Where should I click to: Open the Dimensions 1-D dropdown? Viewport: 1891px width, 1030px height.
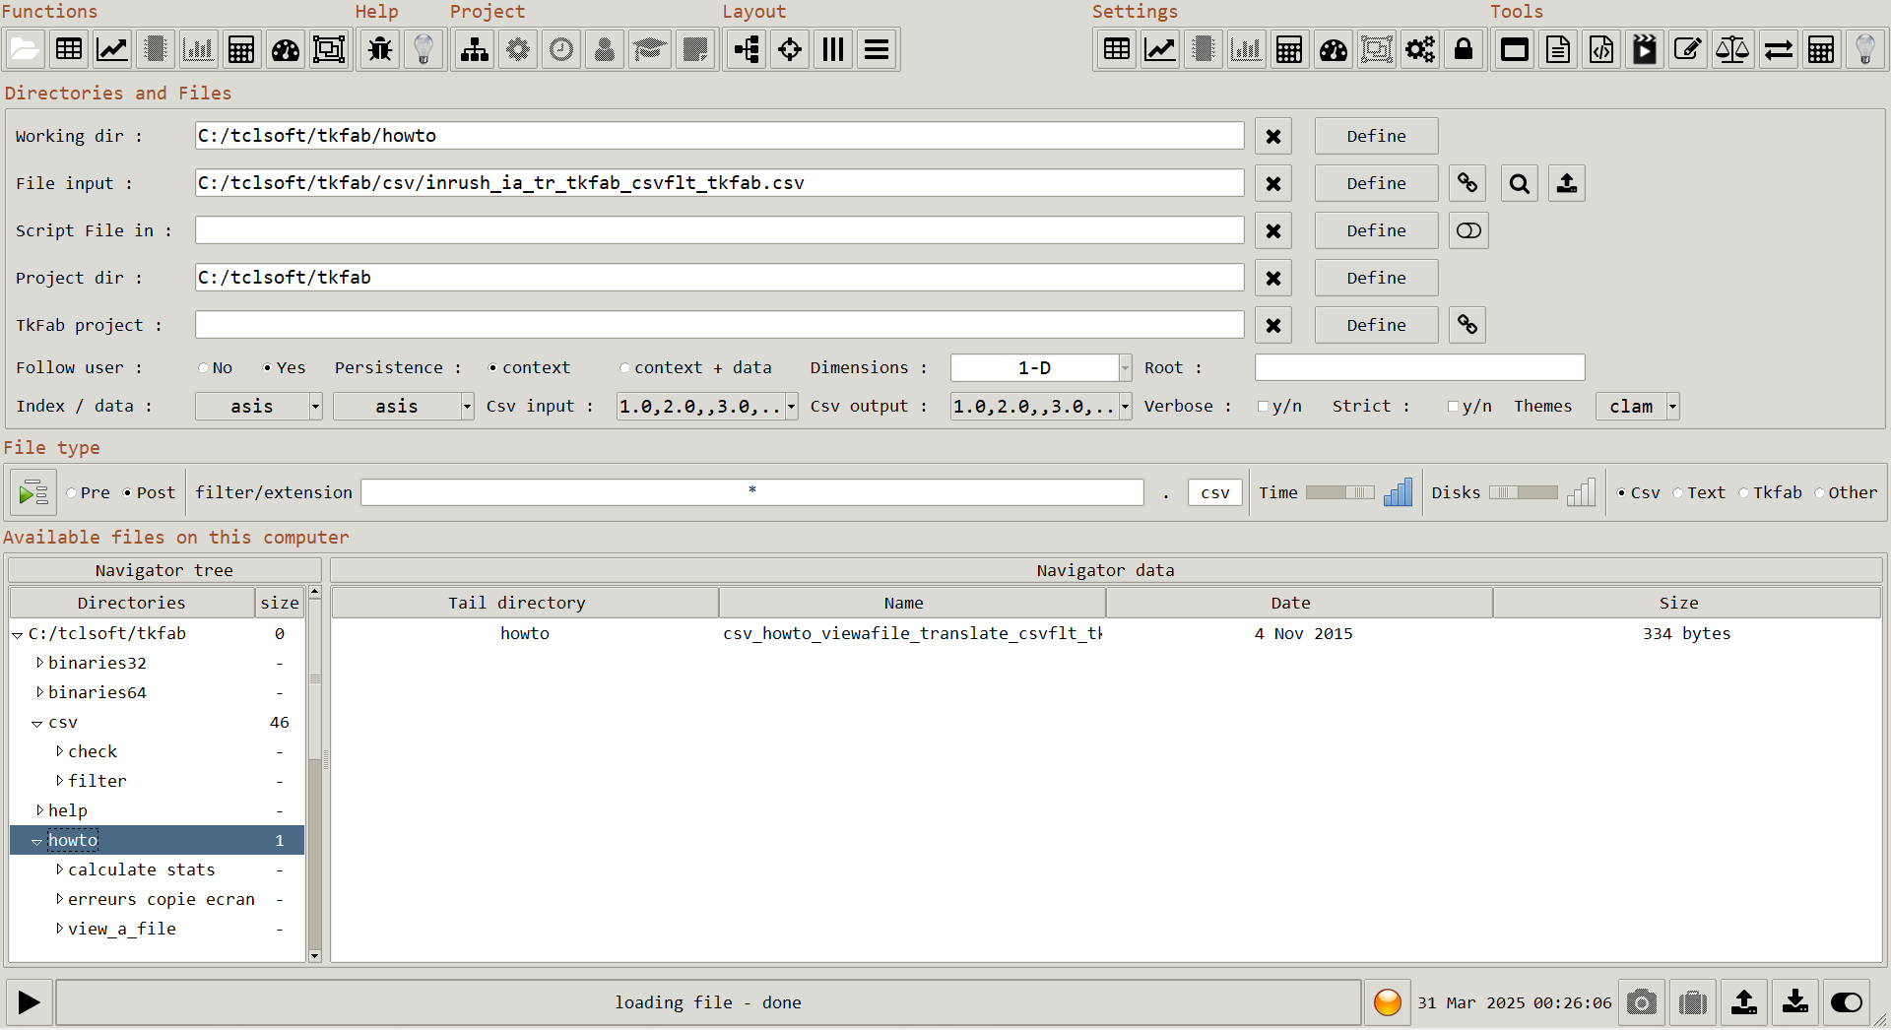pos(1125,368)
